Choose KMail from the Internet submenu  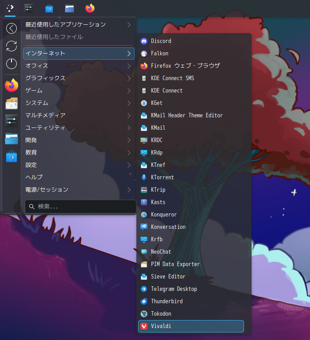[191, 128]
